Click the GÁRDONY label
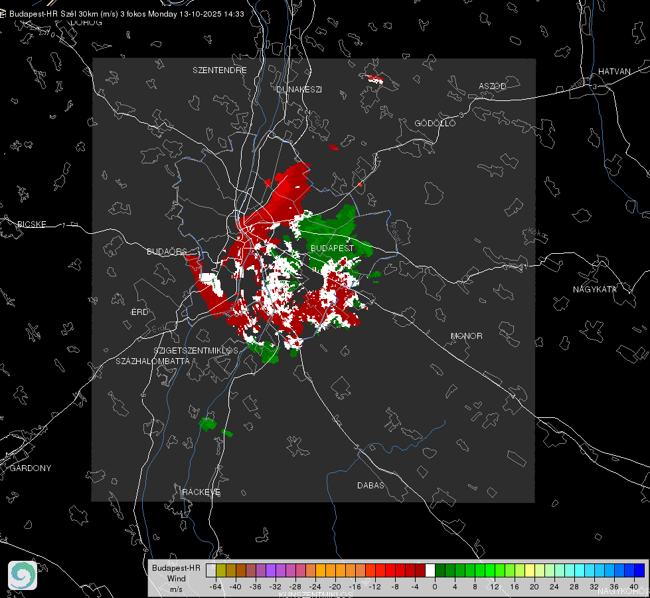This screenshot has width=650, height=598. [x=31, y=468]
